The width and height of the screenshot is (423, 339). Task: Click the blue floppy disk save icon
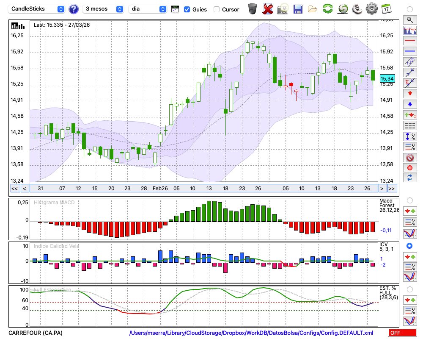pyautogui.click(x=298, y=9)
